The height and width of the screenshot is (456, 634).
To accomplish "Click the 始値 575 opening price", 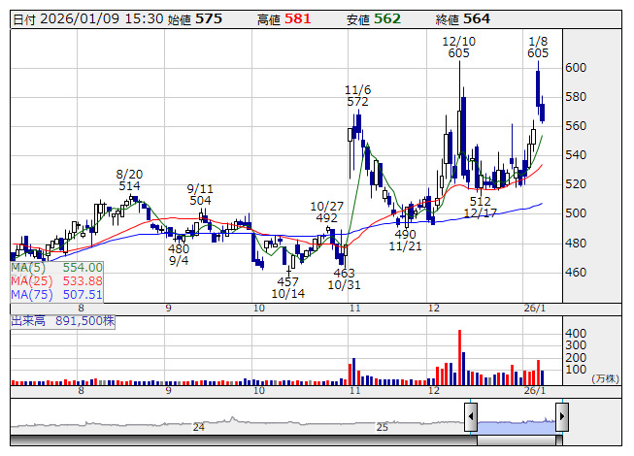I will coord(195,19).
